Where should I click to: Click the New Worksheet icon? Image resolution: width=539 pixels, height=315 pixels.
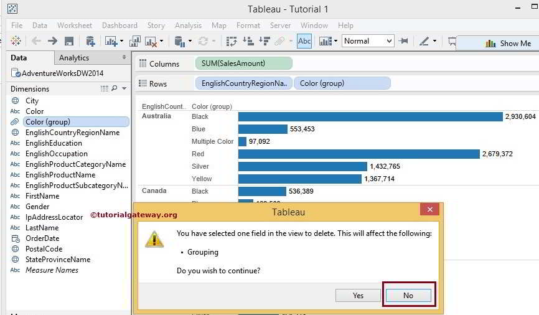pos(111,41)
